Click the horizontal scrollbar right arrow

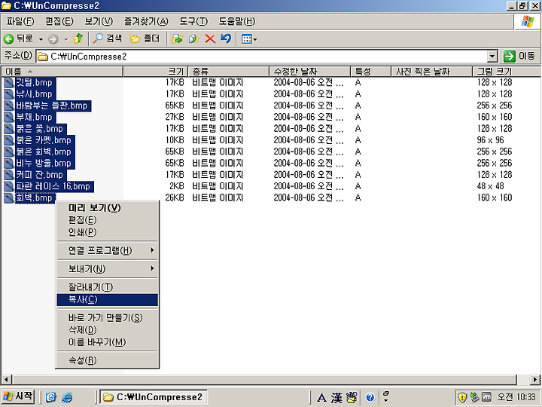[x=535, y=379]
